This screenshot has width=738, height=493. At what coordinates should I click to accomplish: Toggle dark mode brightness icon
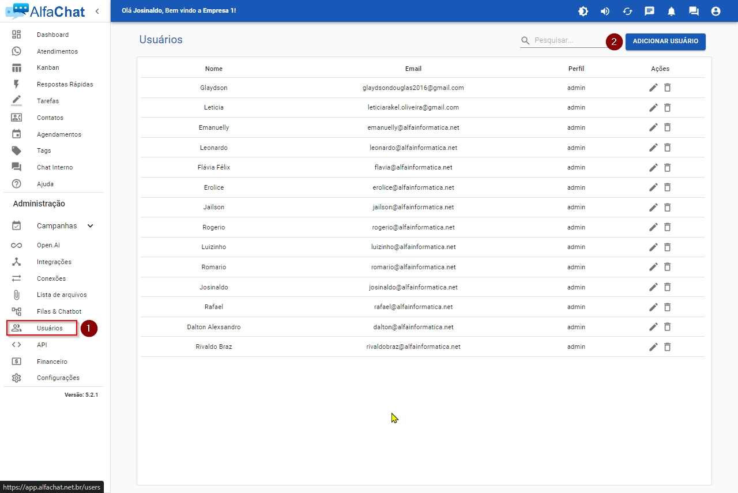[583, 11]
